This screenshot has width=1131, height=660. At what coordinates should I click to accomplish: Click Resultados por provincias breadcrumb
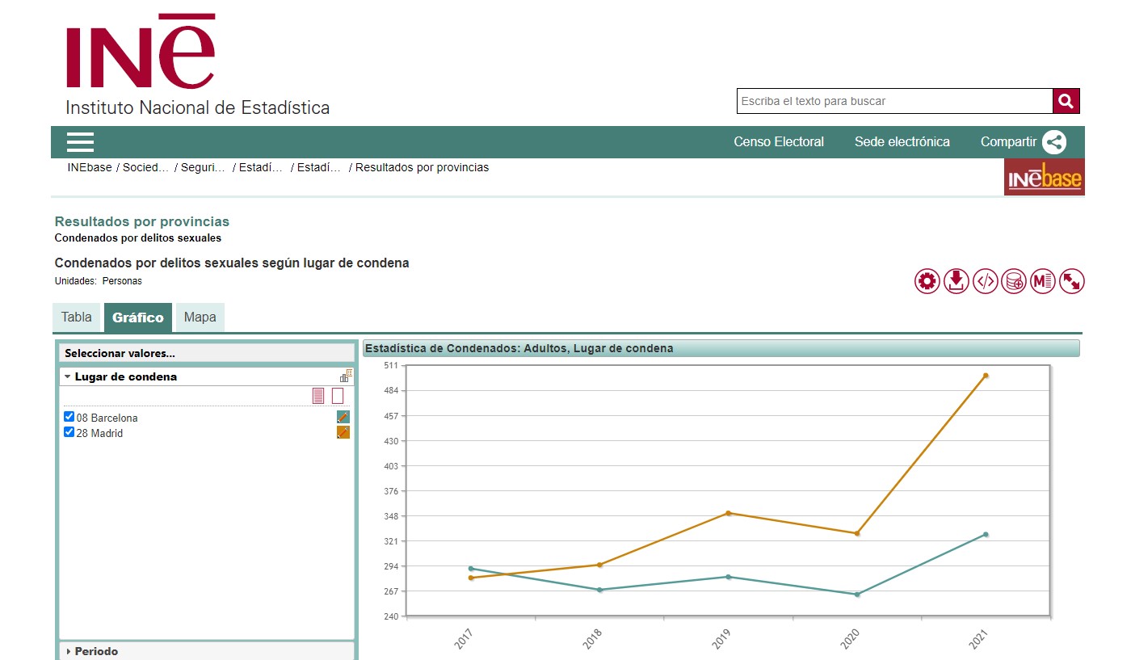coord(422,168)
